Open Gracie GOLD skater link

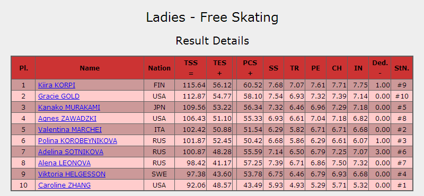59,96
